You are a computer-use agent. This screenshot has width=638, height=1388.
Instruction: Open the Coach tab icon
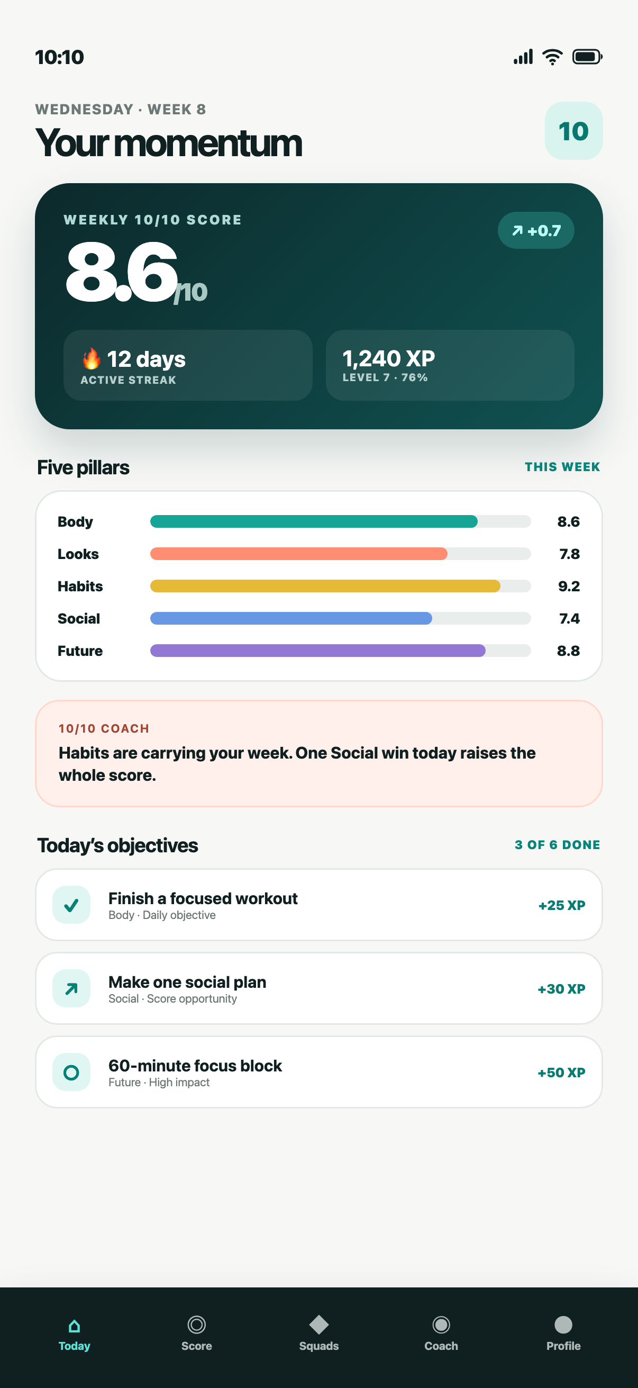pyautogui.click(x=441, y=1324)
